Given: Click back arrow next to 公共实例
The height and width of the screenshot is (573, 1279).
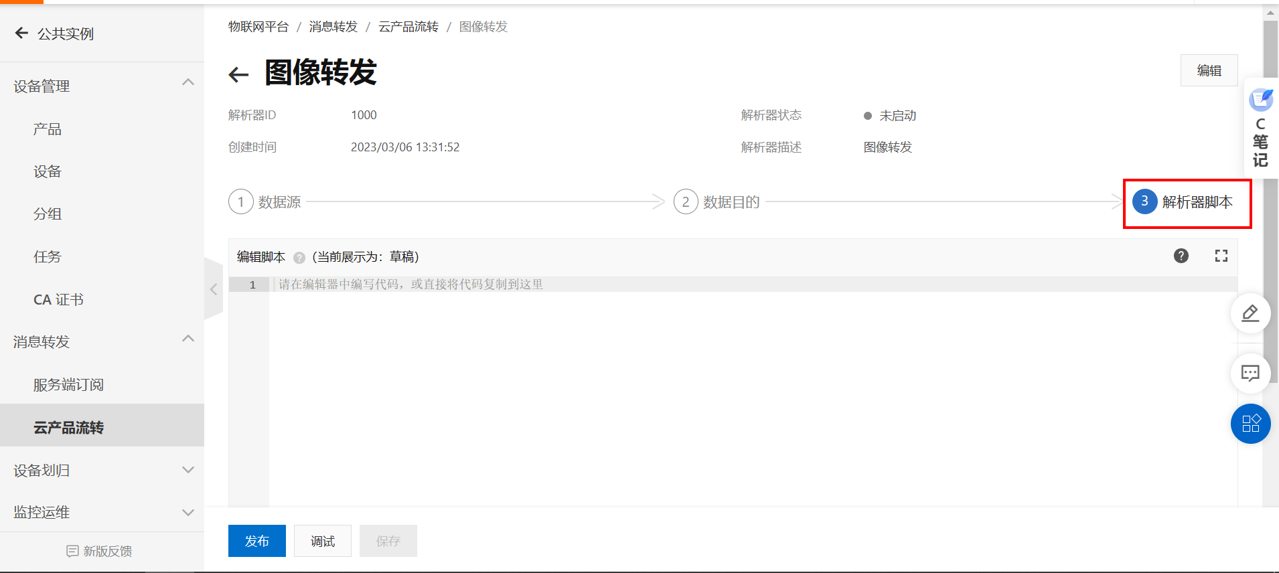Looking at the screenshot, I should [21, 33].
